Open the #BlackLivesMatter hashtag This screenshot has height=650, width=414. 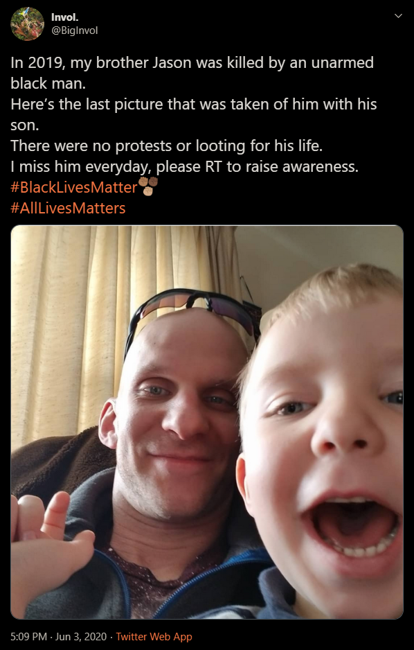pos(73,187)
